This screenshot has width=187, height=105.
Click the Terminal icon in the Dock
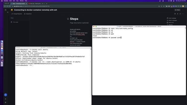[x=2, y=55]
